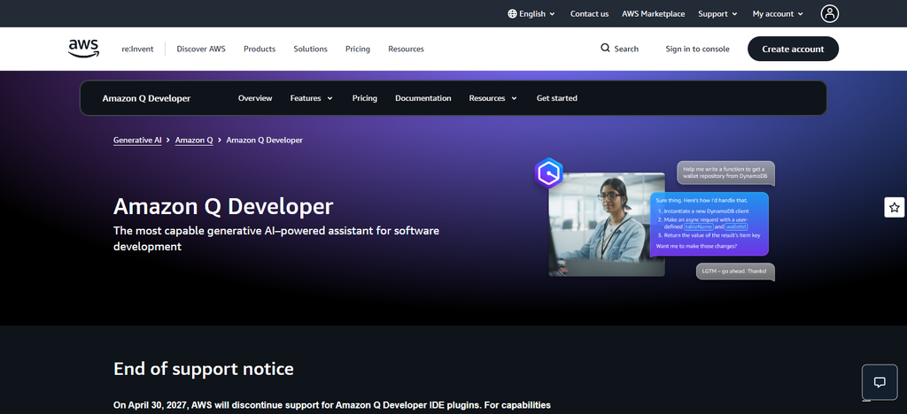This screenshot has width=907, height=414.
Task: Open the user profile avatar icon
Action: coord(829,14)
